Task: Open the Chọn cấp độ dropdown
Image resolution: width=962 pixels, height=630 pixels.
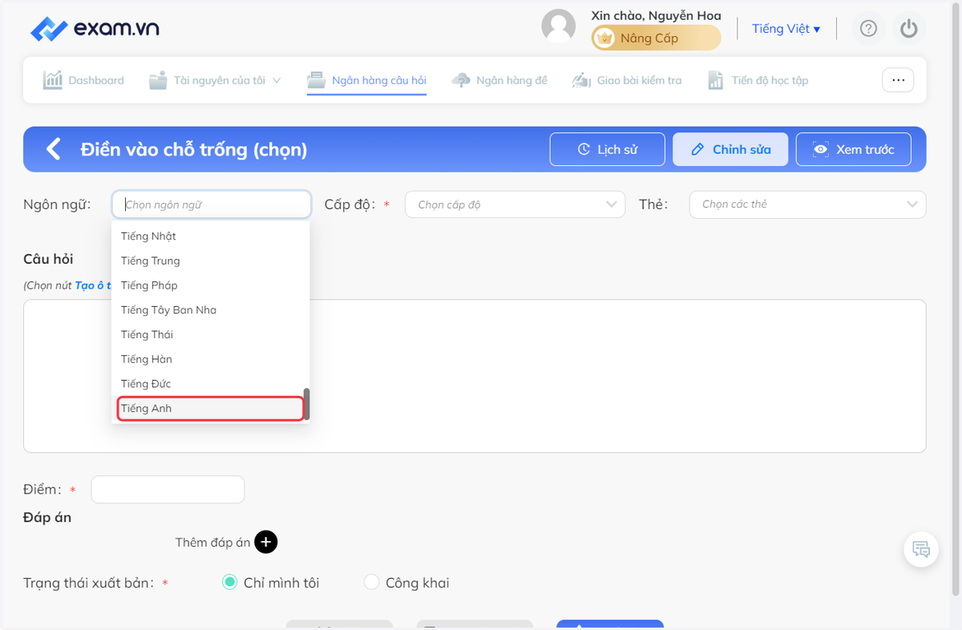Action: coord(515,204)
